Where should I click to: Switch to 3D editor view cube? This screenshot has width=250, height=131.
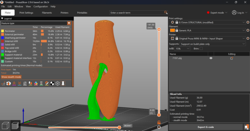(x=6, y=125)
